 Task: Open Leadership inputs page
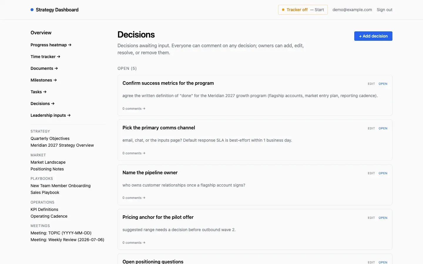[51, 115]
